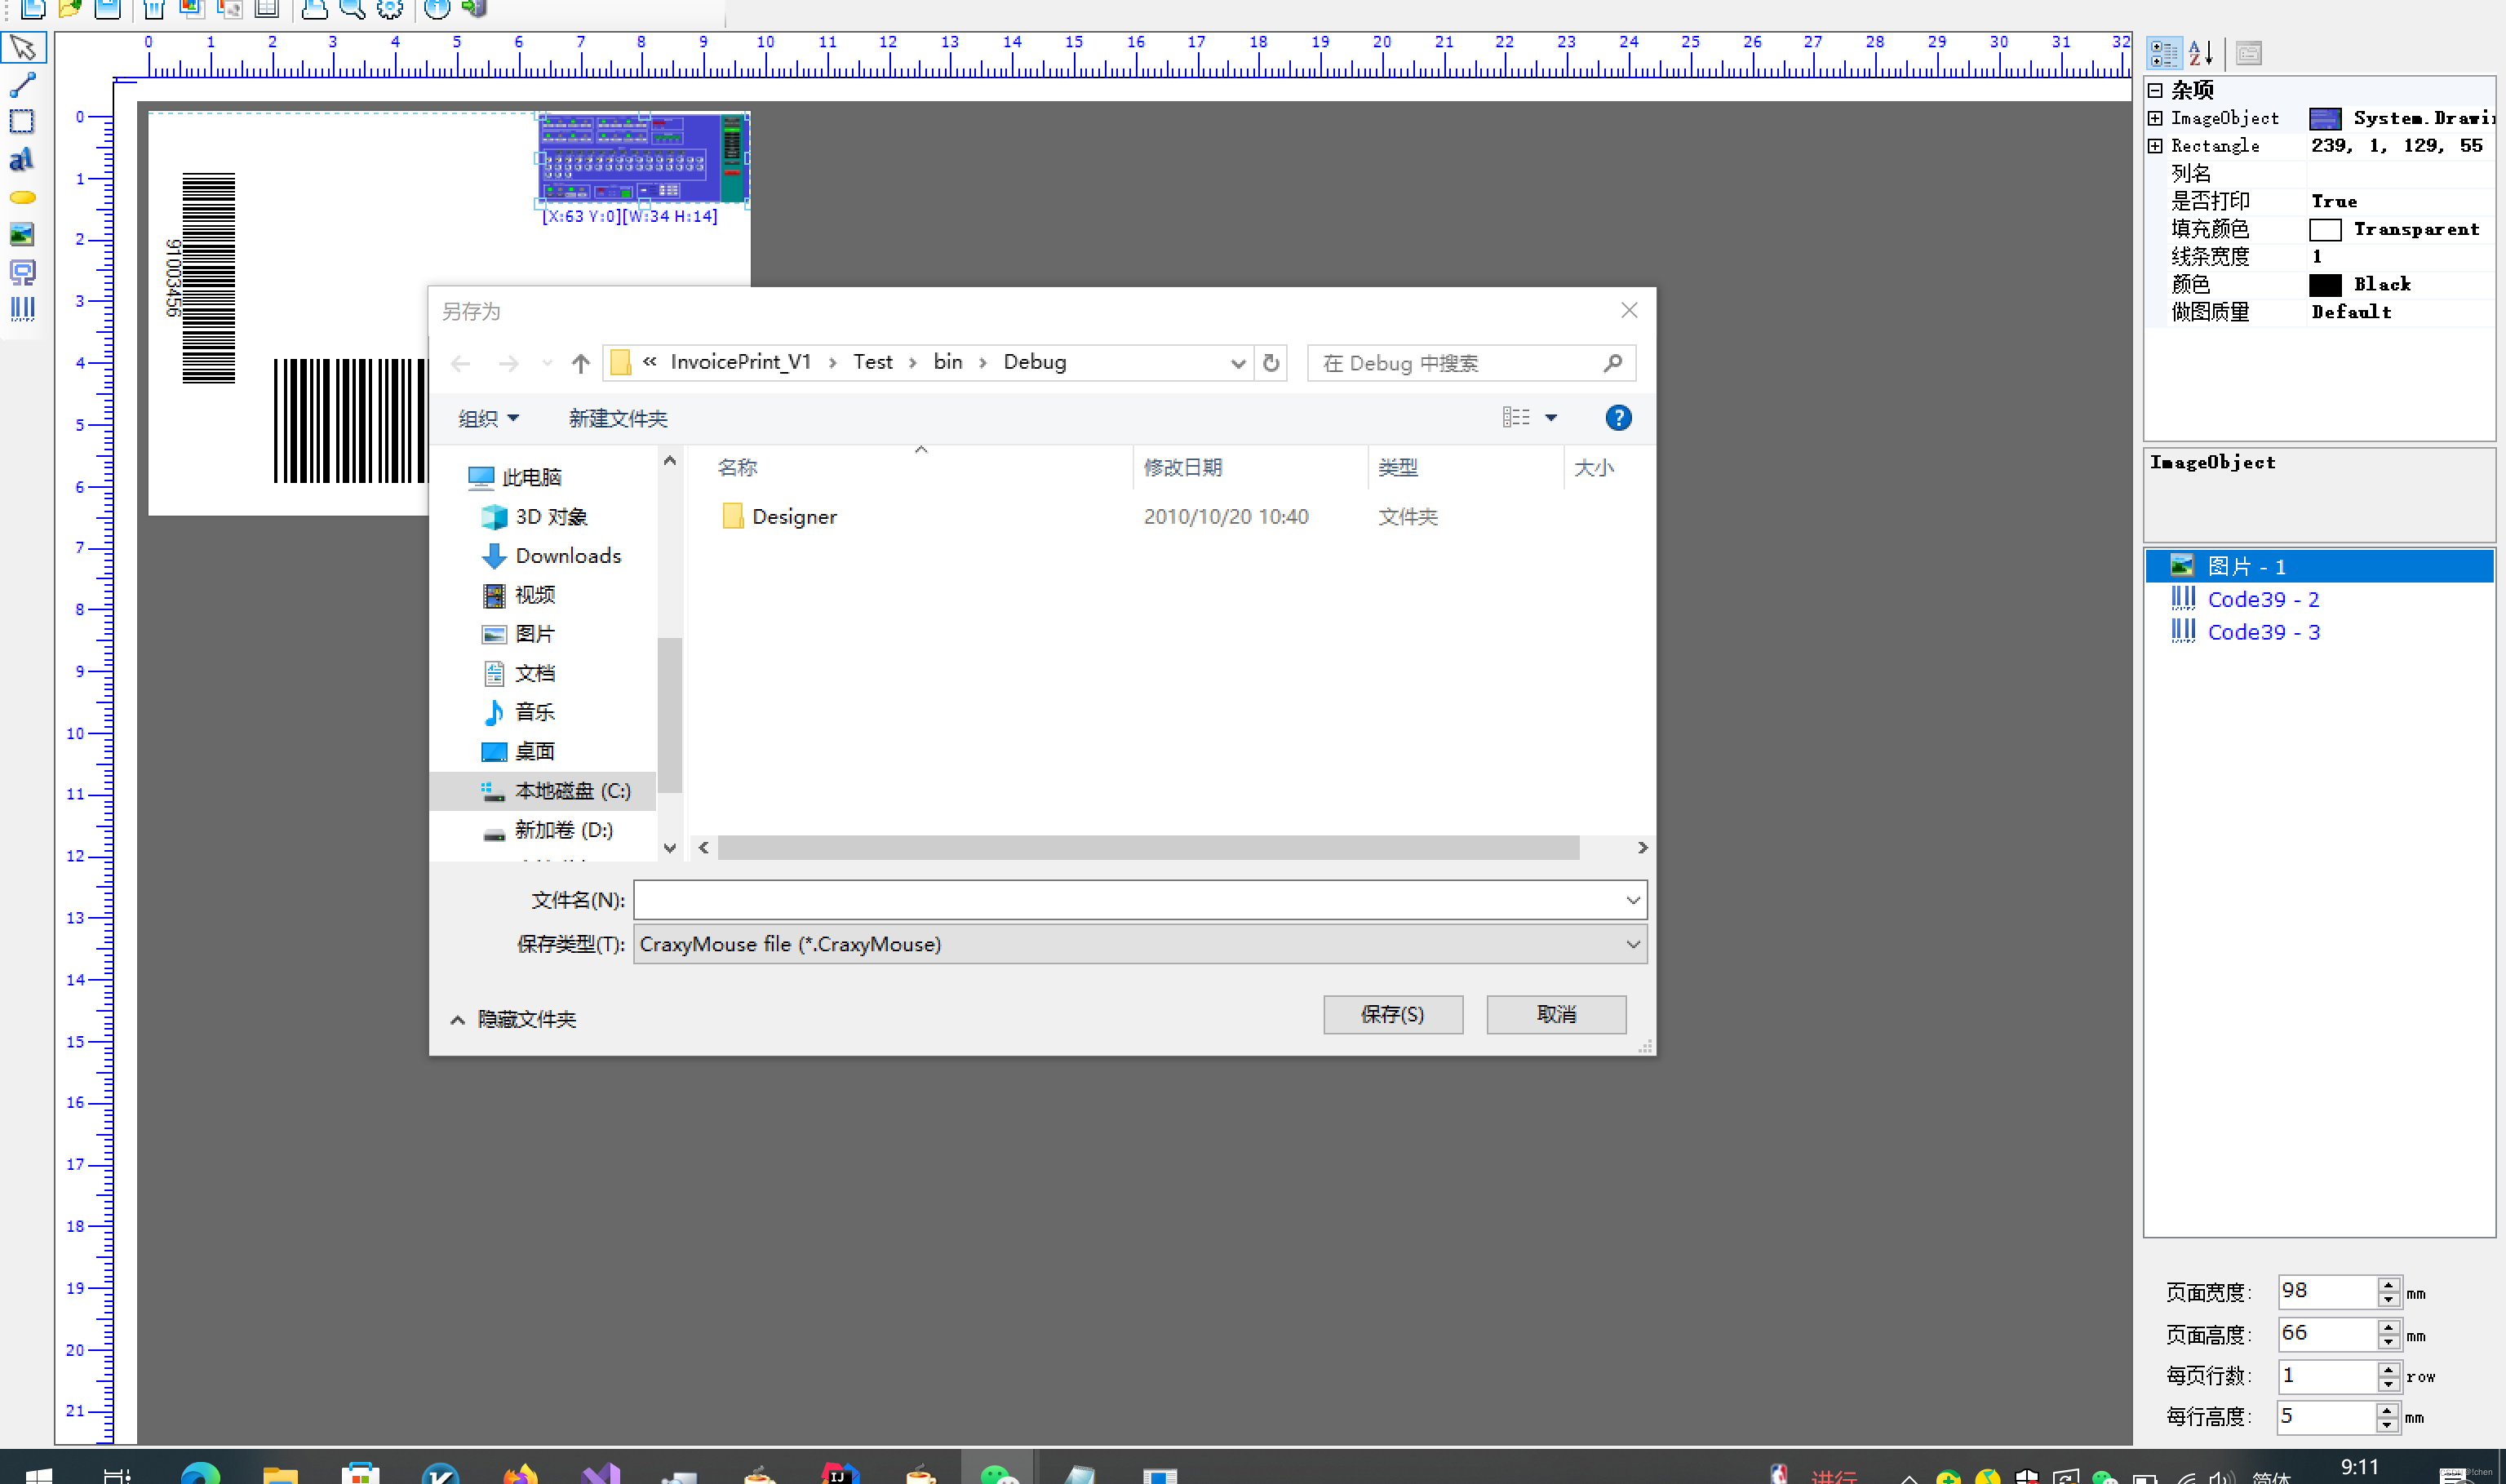Click the Black color swatch property

(2324, 285)
